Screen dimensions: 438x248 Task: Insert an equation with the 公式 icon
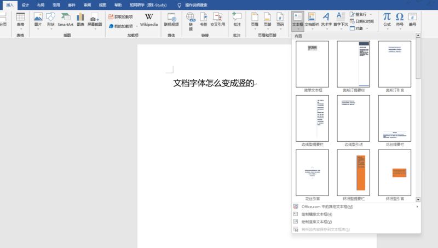point(387,20)
